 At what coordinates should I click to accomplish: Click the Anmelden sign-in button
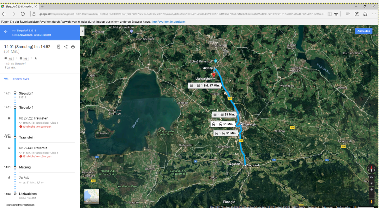pyautogui.click(x=364, y=31)
